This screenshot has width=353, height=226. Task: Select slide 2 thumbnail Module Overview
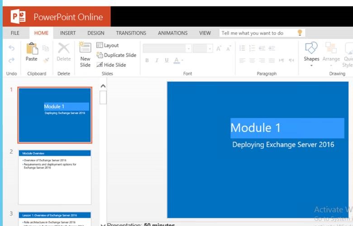click(55, 177)
